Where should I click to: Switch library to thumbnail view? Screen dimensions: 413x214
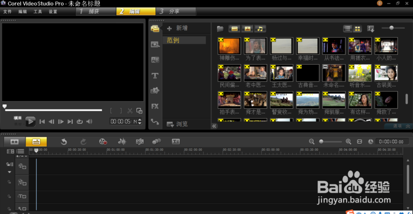[x=357, y=29]
